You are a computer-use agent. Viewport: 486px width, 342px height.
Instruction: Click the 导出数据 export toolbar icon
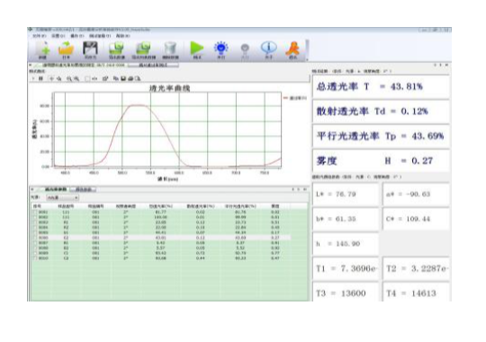tap(116, 49)
